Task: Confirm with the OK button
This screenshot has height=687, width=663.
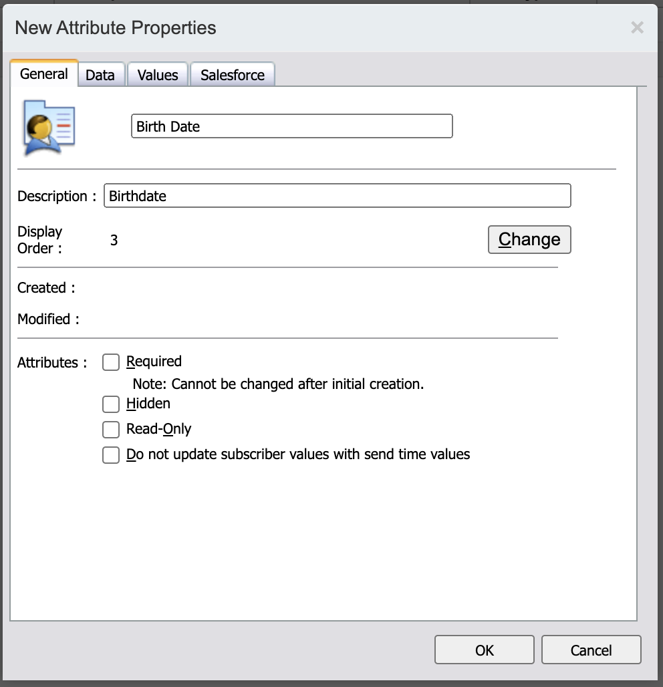Action: pos(484,650)
